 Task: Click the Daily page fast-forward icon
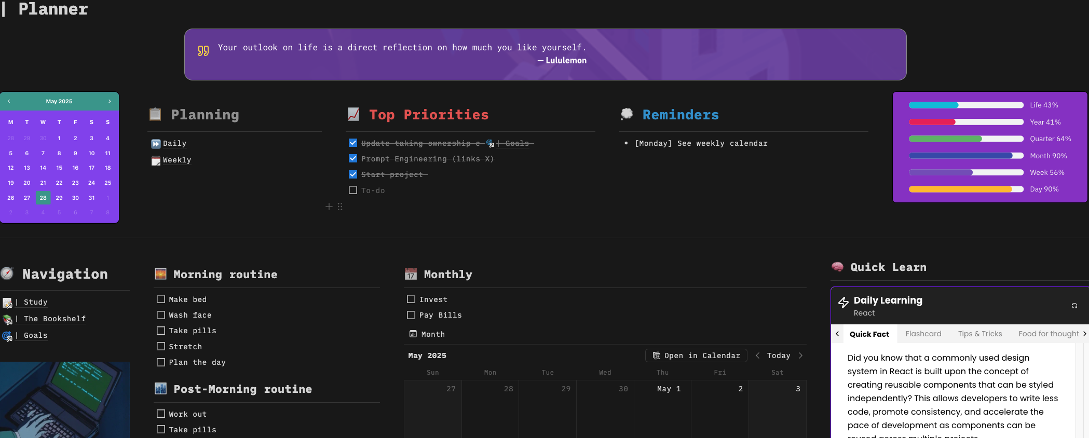pos(156,144)
